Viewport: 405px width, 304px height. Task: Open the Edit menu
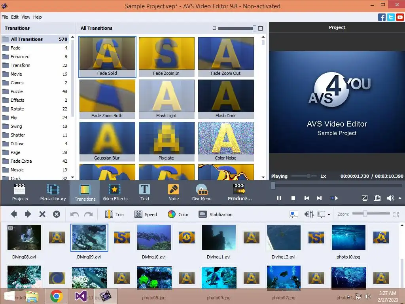(15, 17)
